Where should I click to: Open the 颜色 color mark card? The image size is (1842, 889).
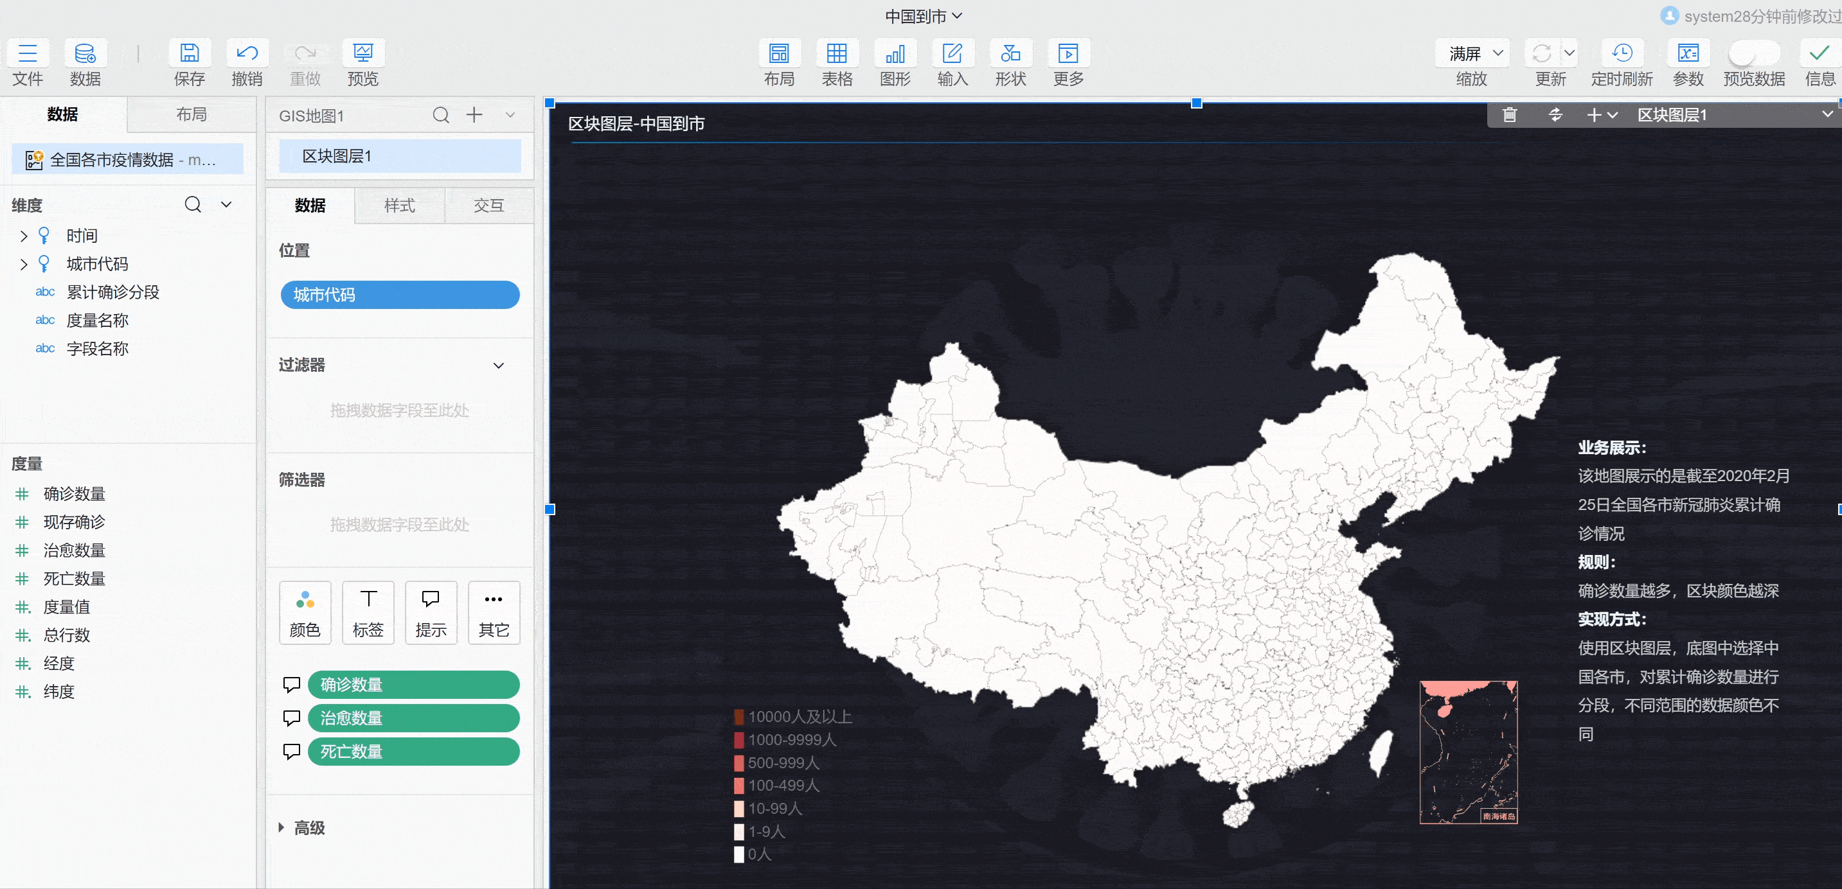pyautogui.click(x=305, y=612)
